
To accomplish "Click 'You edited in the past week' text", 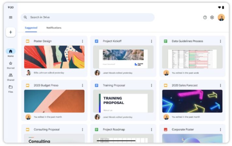I will pyautogui.click(x=185, y=73).
